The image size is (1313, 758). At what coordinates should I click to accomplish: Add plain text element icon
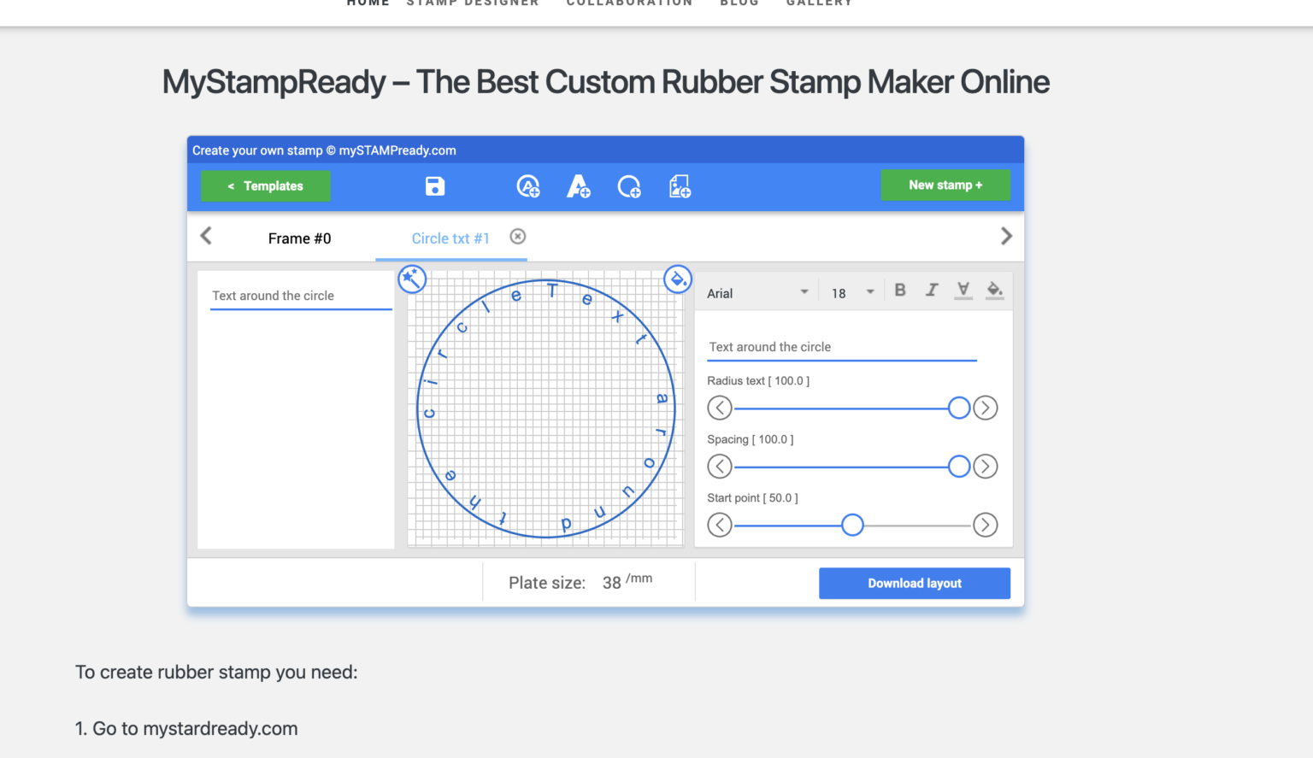pyautogui.click(x=579, y=186)
